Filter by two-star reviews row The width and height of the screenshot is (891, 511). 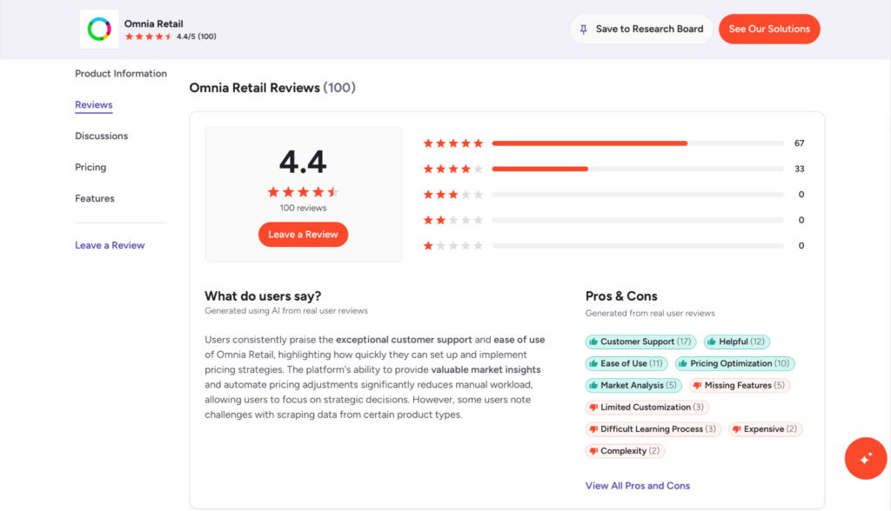click(613, 220)
